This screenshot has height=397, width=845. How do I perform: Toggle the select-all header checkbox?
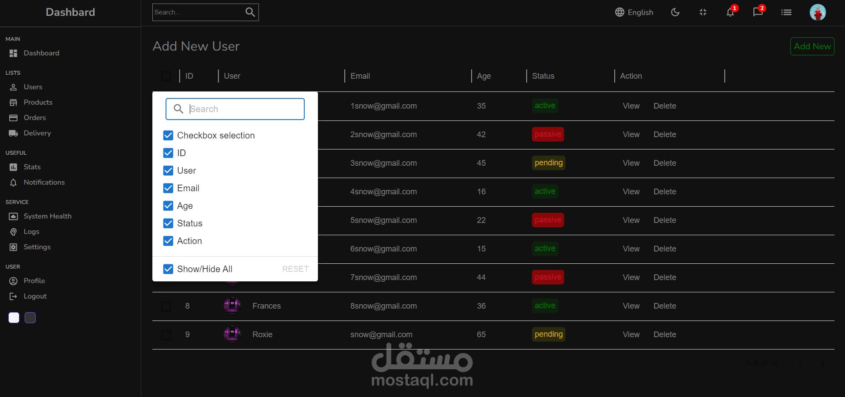166,76
